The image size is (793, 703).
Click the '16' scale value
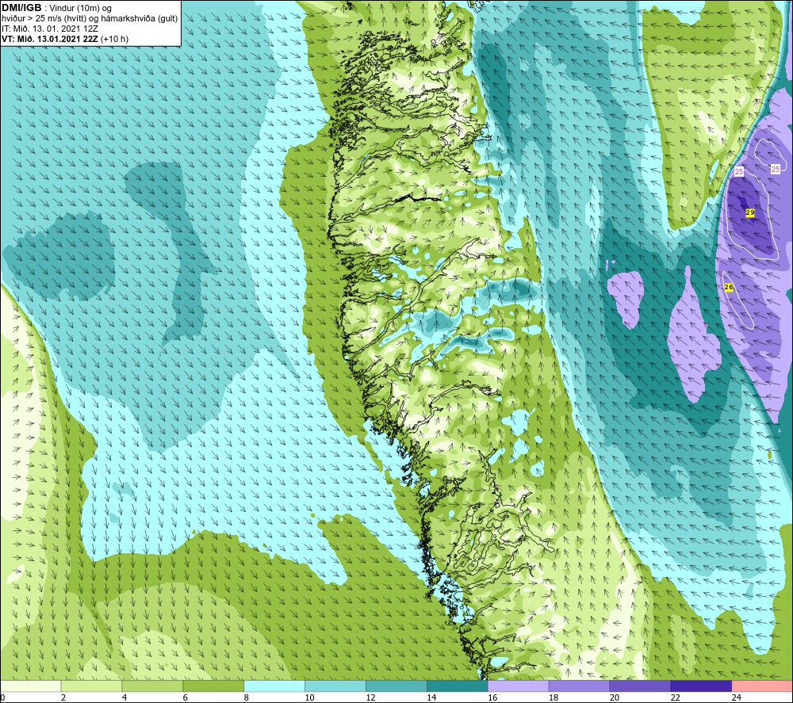(x=492, y=697)
